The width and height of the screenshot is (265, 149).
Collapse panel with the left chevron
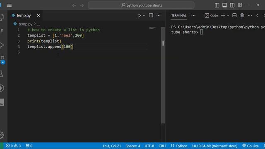(257, 16)
